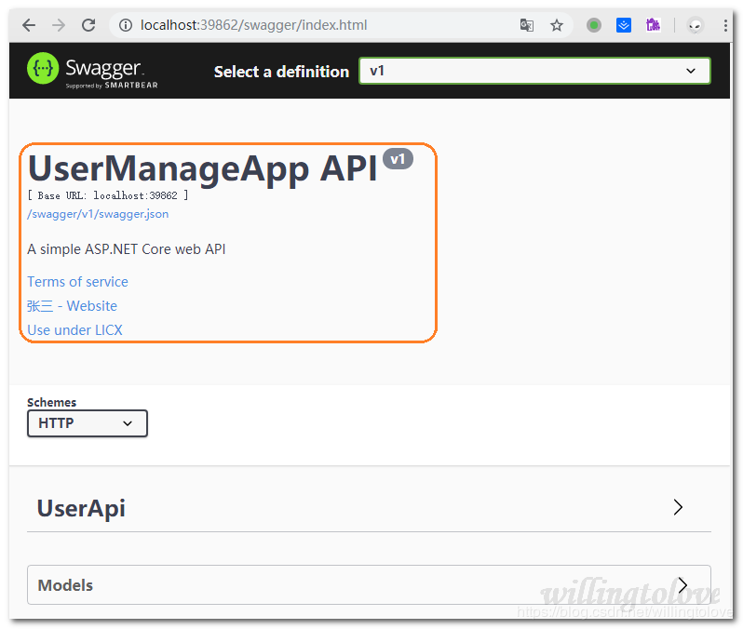Screen dimensions: 743x629
Task: Visit the 张三 - Website link
Action: click(x=72, y=306)
